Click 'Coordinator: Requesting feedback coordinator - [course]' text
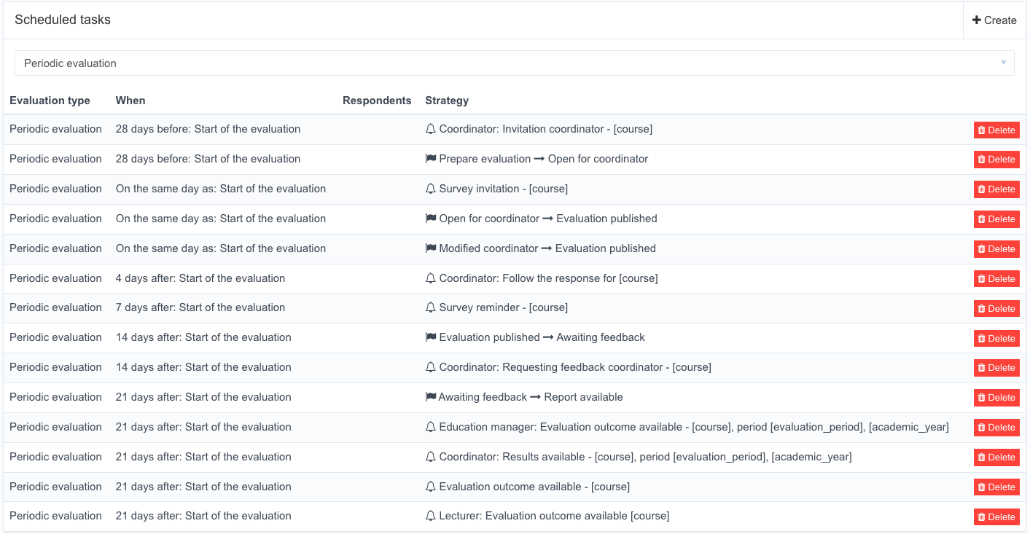This screenshot has width=1030, height=534. pos(575,367)
